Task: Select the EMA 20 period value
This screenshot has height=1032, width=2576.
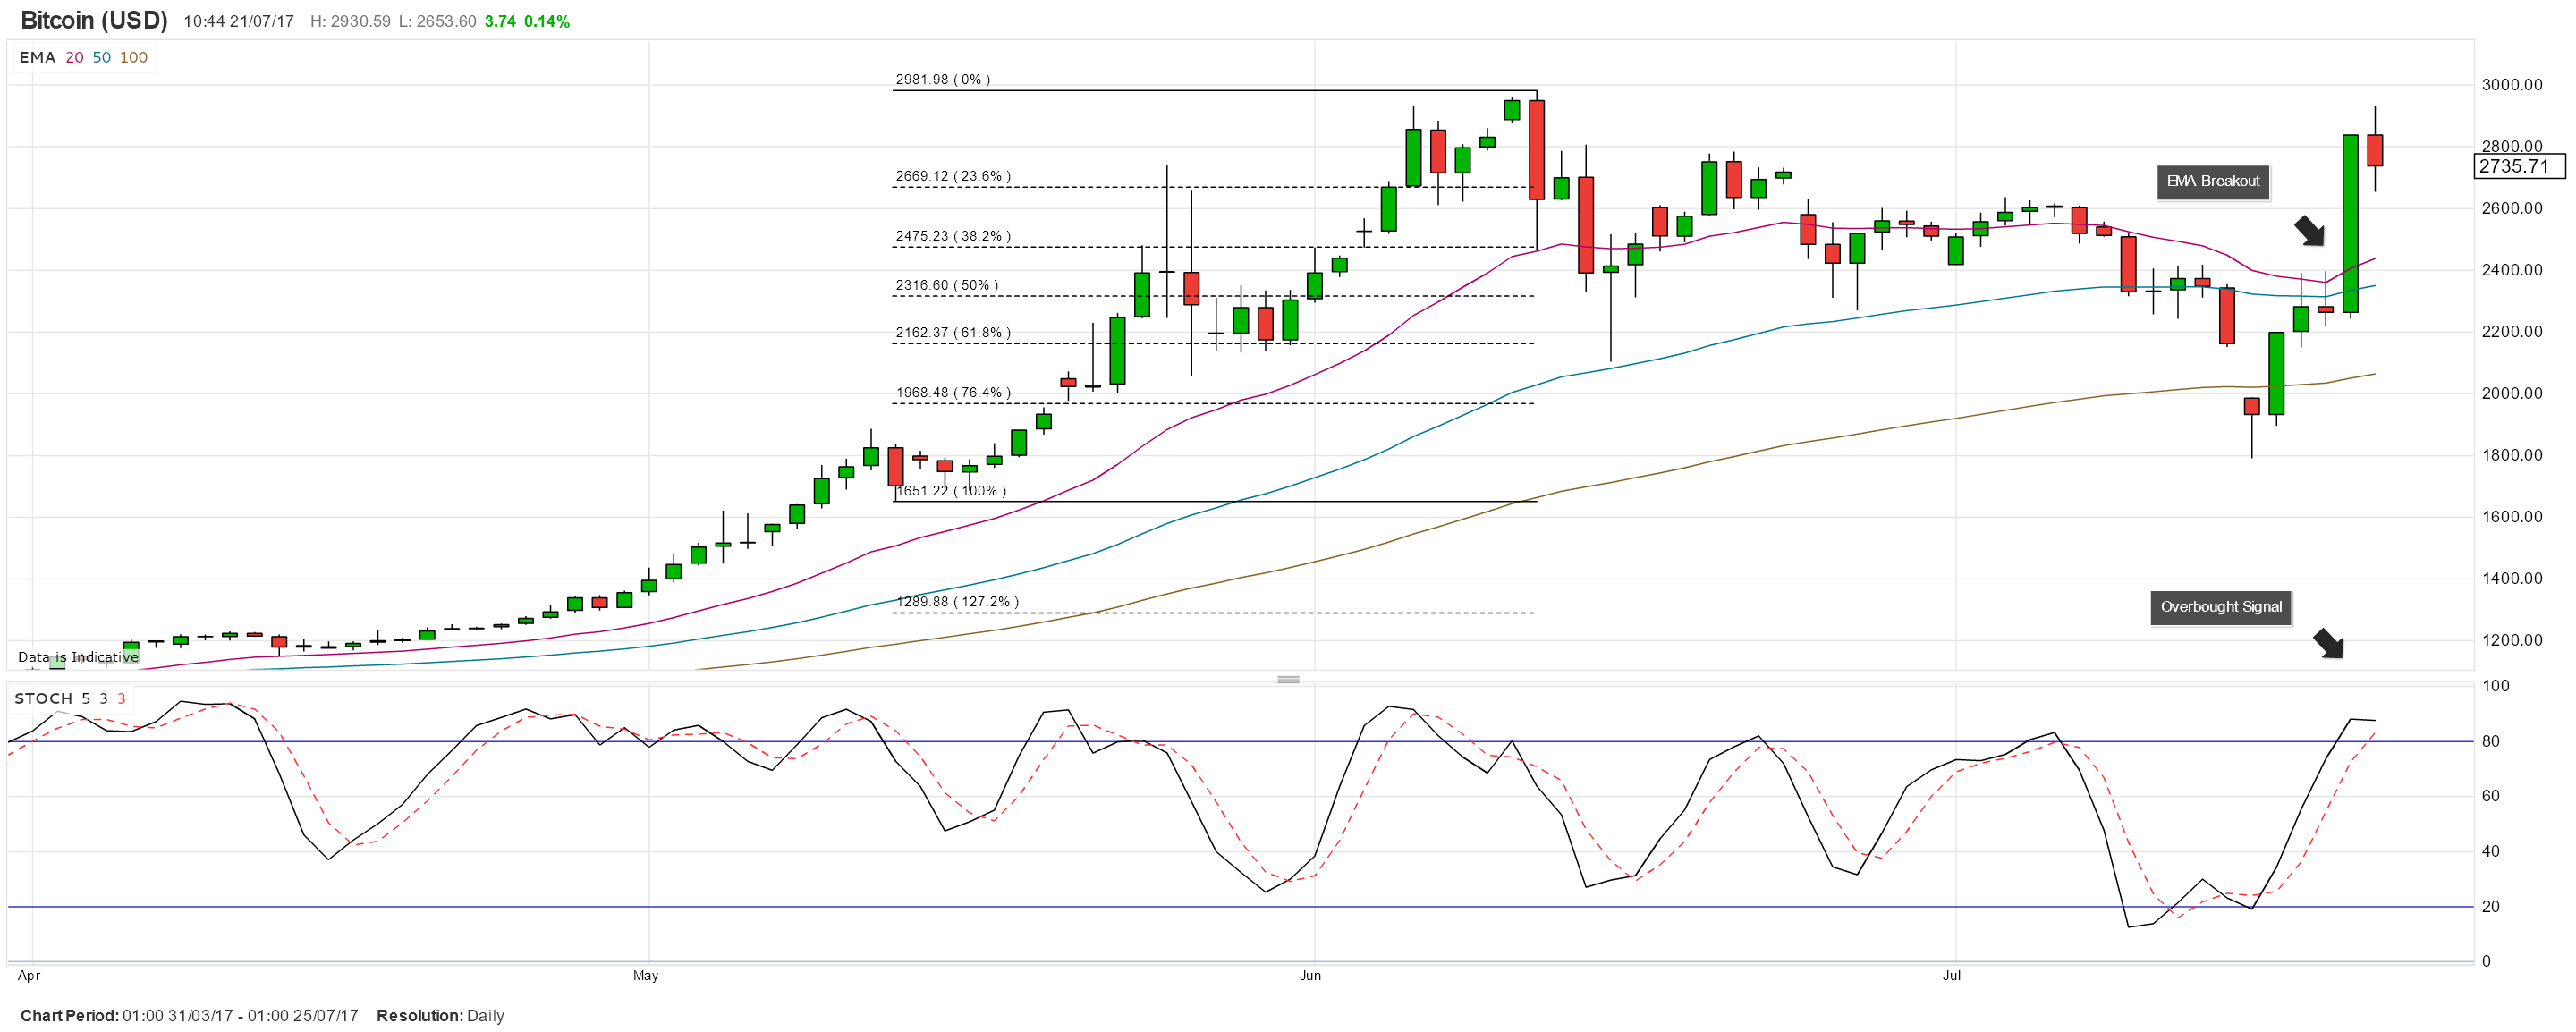Action: [75, 57]
